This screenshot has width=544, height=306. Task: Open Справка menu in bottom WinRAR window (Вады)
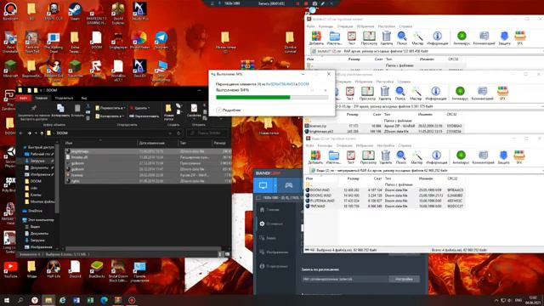coord(405,145)
